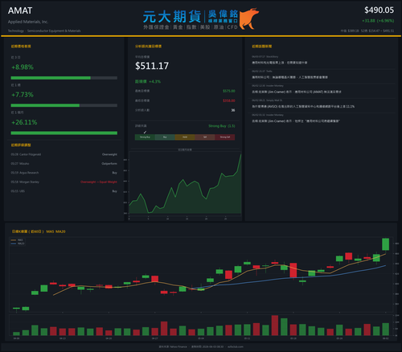Click the +8.98% three-day return value

[23, 67]
